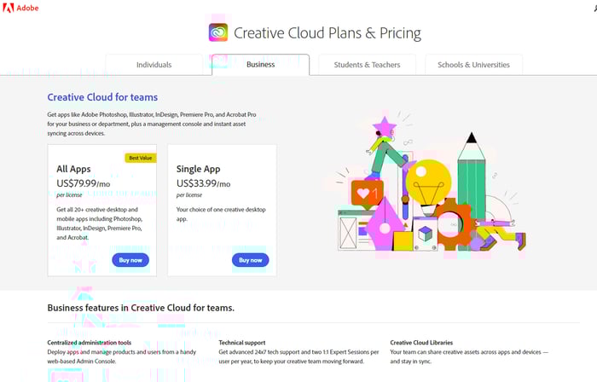
Task: Click the All Apps plan title
Action: [x=74, y=169]
